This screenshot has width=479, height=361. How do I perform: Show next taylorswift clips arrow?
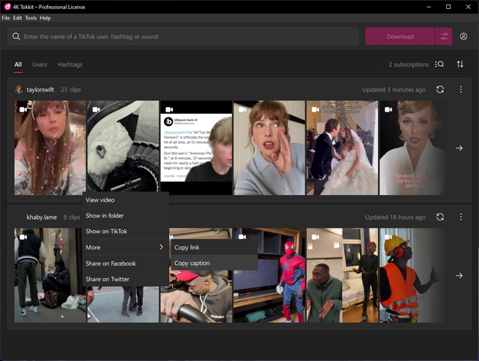pyautogui.click(x=459, y=148)
